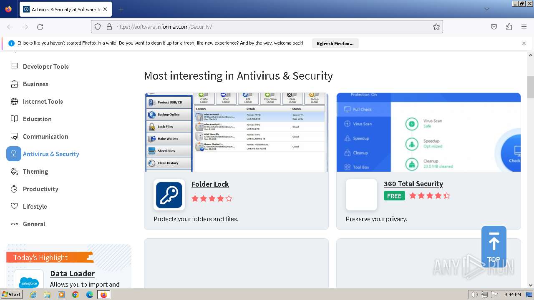Go to Education category
The width and height of the screenshot is (534, 300).
[37, 119]
